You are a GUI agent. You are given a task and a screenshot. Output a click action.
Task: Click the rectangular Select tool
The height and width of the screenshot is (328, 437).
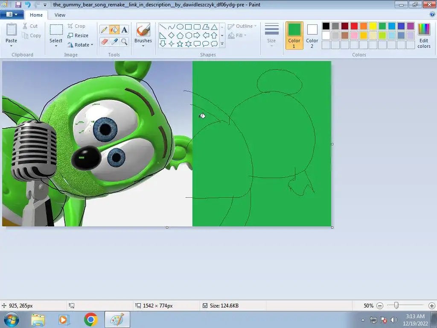[56, 29]
